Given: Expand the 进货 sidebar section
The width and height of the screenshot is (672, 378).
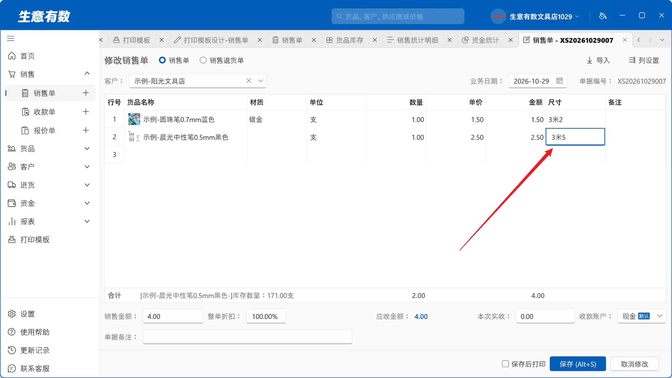Looking at the screenshot, I should click(87, 185).
